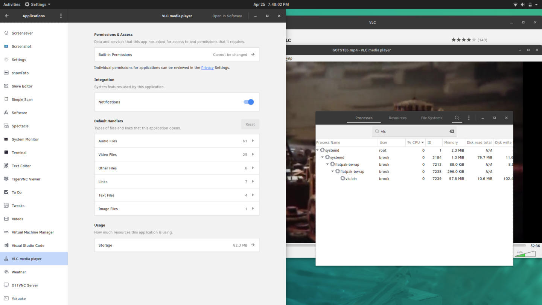
Task: Select the Terminal icon in sidebar
Action: pos(6,152)
